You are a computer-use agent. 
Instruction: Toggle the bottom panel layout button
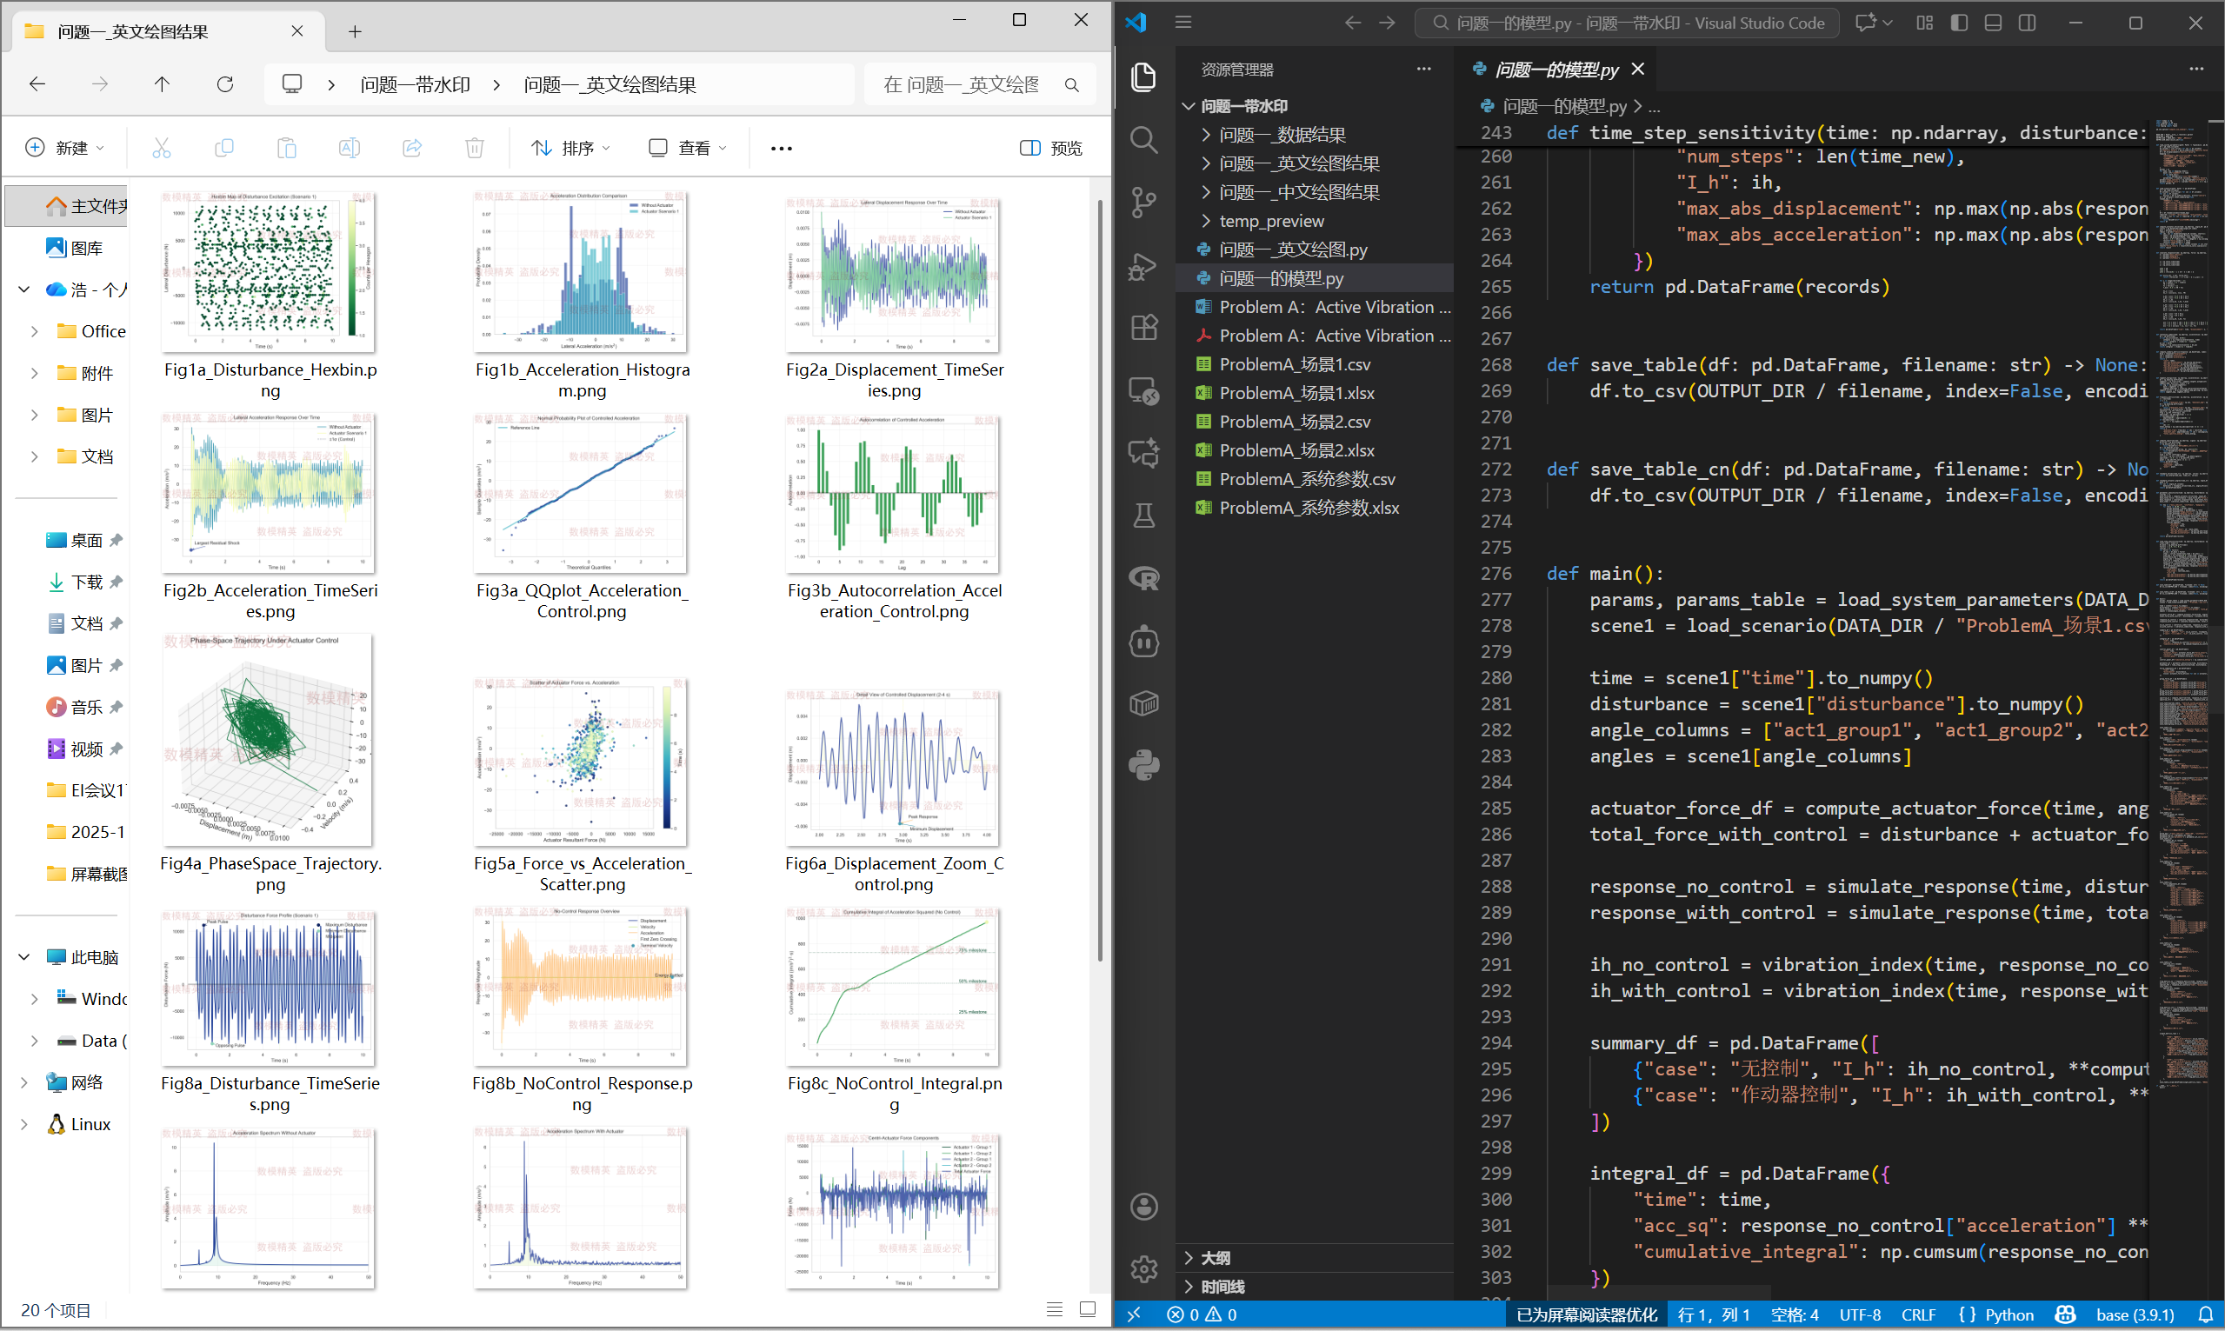[1993, 23]
